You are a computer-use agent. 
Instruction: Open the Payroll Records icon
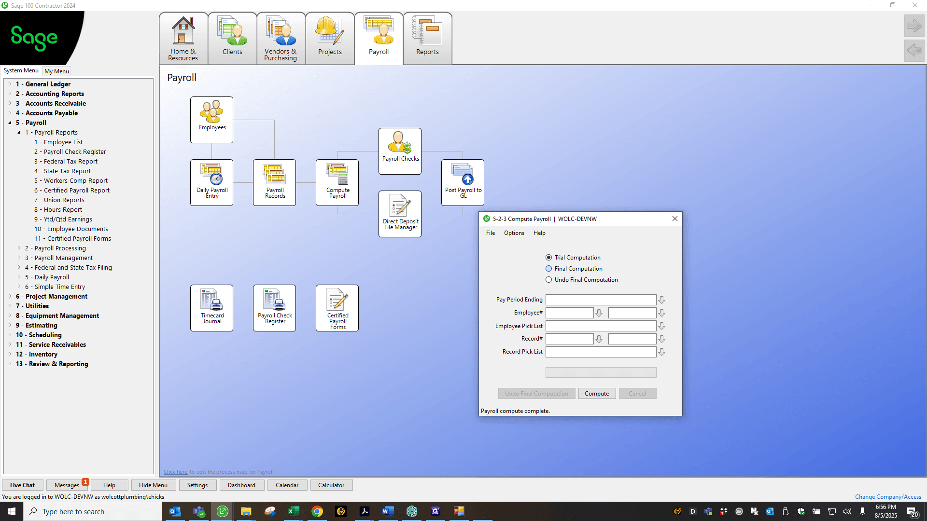point(274,182)
